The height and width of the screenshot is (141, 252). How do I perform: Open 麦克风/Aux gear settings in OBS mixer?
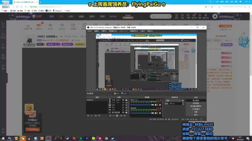tap(160, 105)
